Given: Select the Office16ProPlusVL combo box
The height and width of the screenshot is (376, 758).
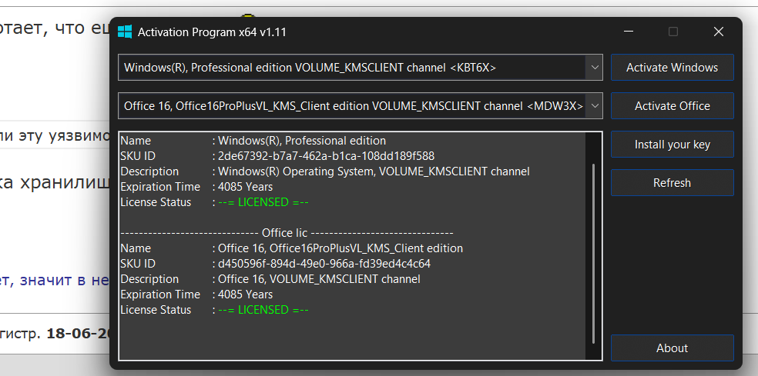Looking at the screenshot, I should pos(361,105).
